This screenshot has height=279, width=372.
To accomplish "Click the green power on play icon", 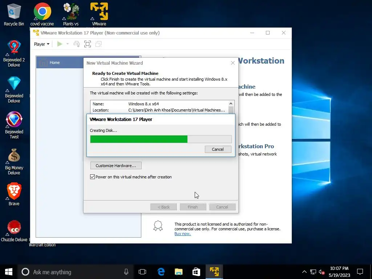I will pos(60,44).
